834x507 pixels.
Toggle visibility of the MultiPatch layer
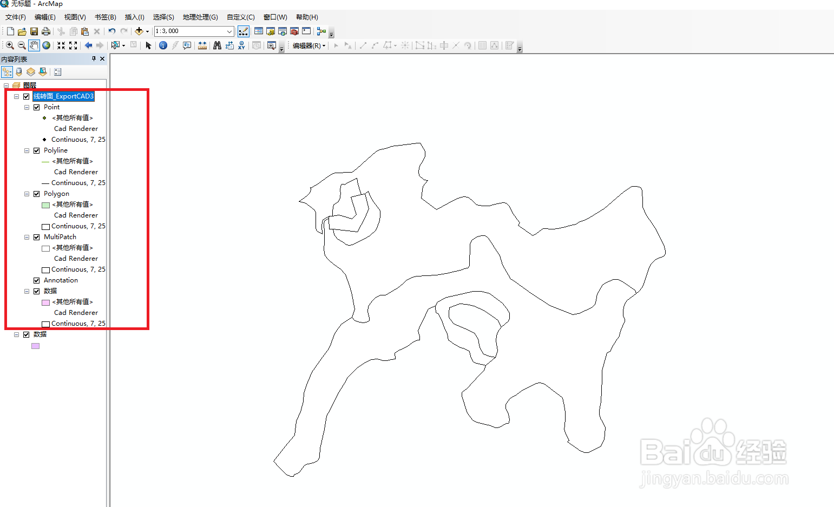pyautogui.click(x=36, y=236)
